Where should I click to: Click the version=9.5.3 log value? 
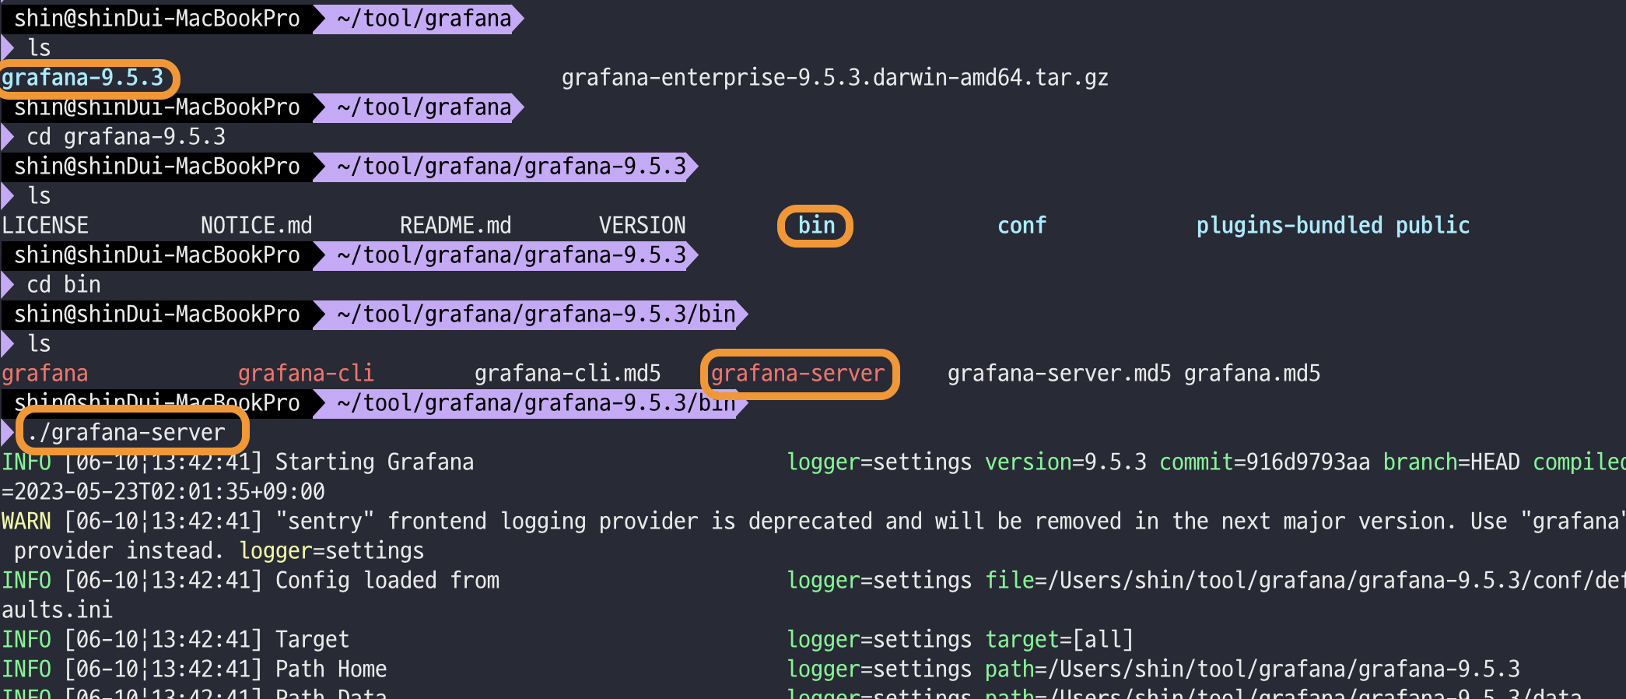point(1065,462)
